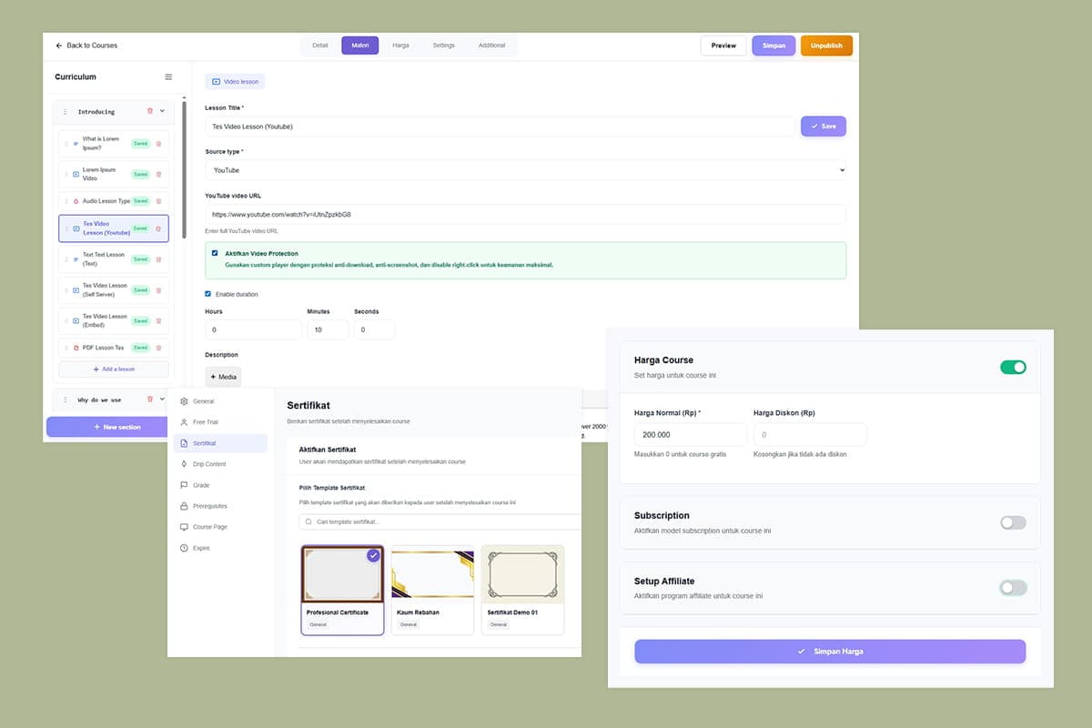The height and width of the screenshot is (728, 1092).
Task: Open the General settings gear icon
Action: pyautogui.click(x=185, y=400)
